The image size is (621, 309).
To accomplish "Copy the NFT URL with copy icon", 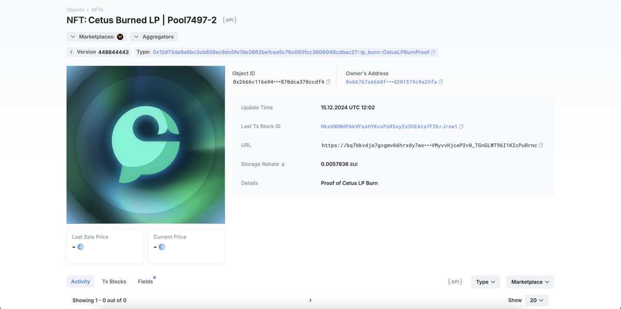I will [x=541, y=146].
